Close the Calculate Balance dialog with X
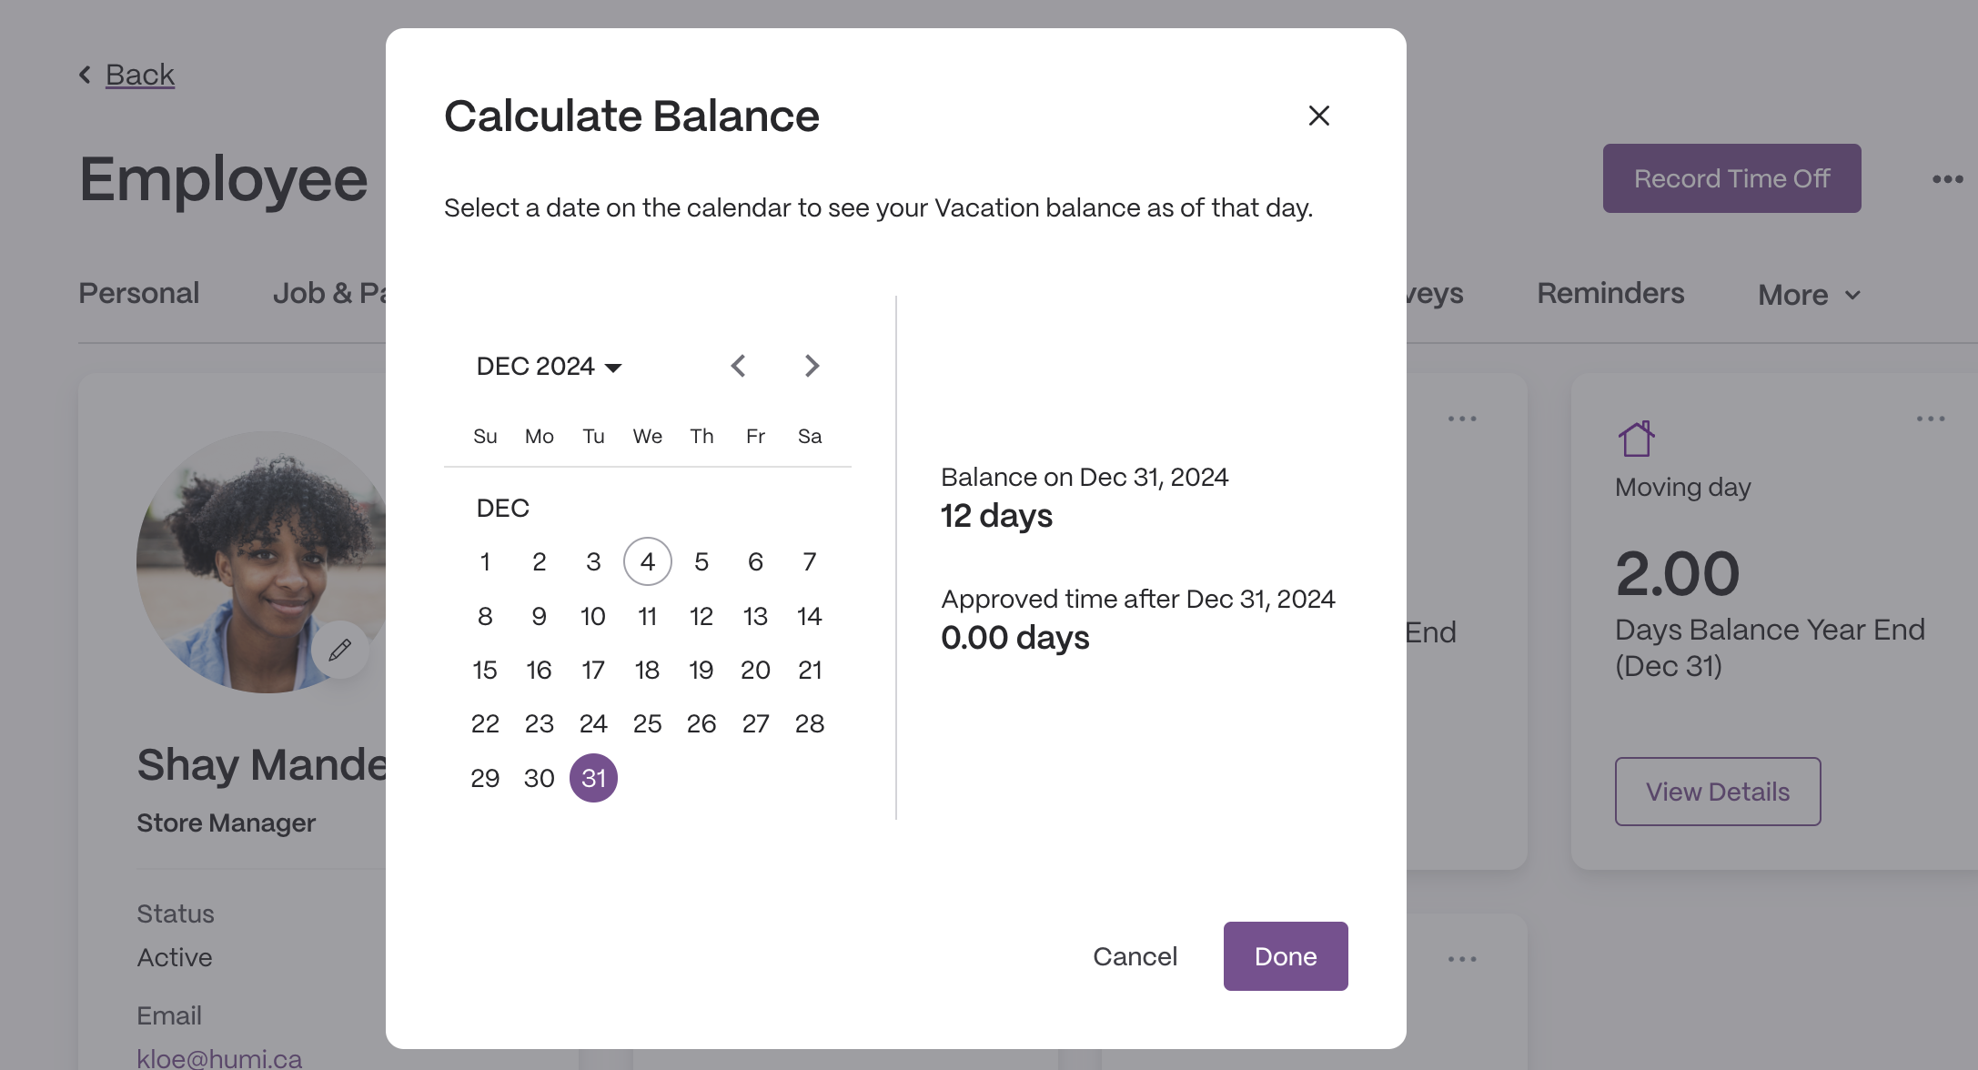 1318,116
